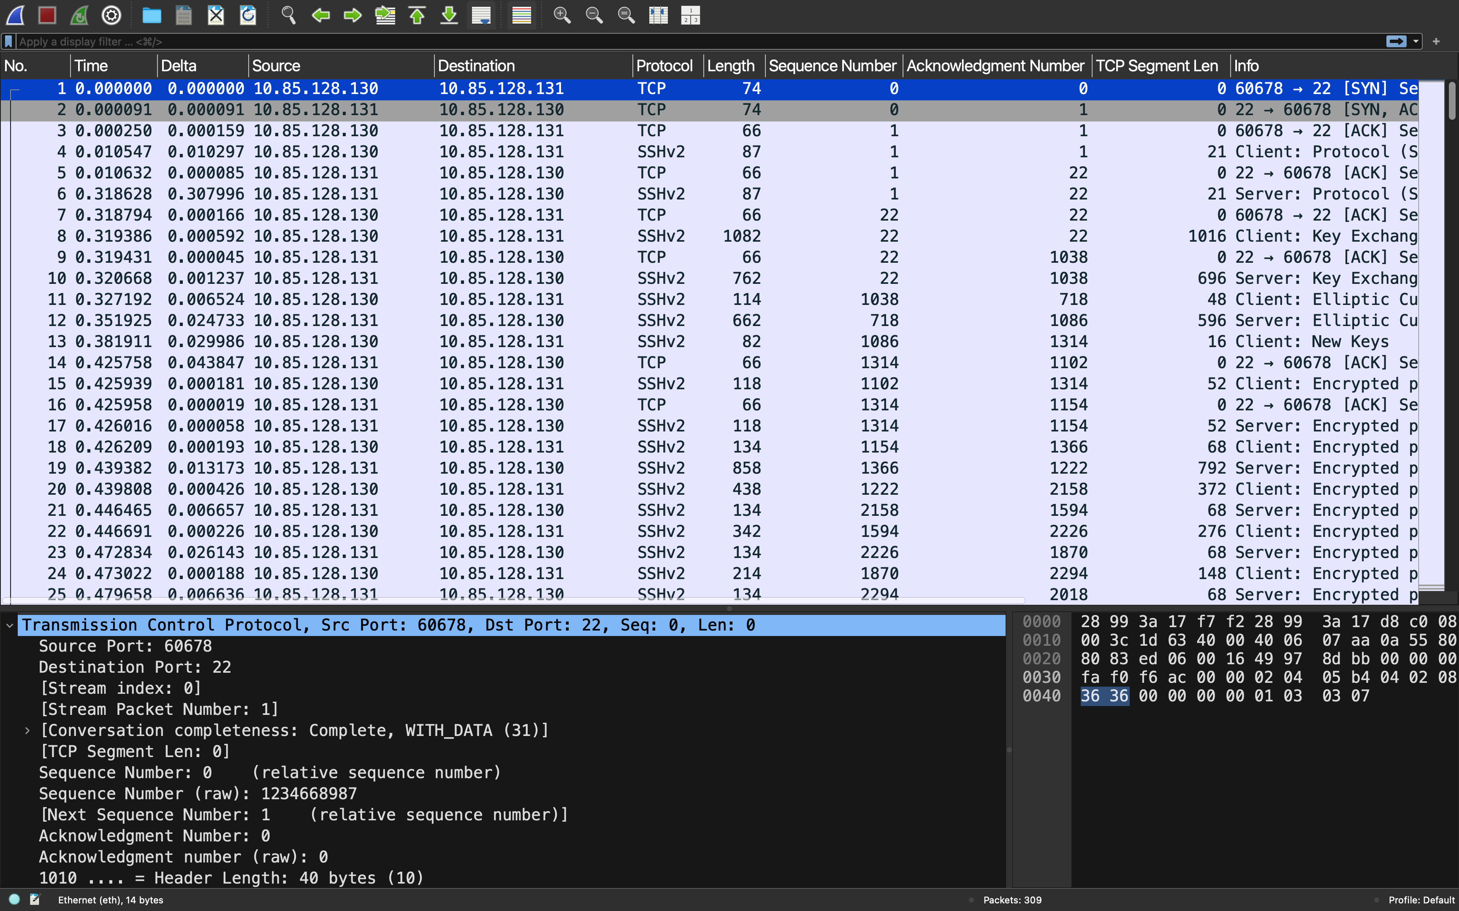Open the recent display filters dropdown
The height and width of the screenshot is (911, 1459).
(x=1416, y=42)
